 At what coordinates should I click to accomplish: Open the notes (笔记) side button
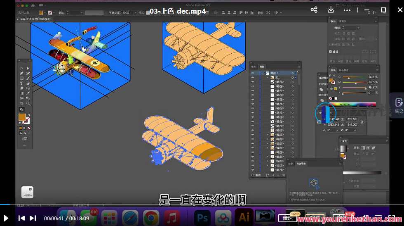coord(398,105)
